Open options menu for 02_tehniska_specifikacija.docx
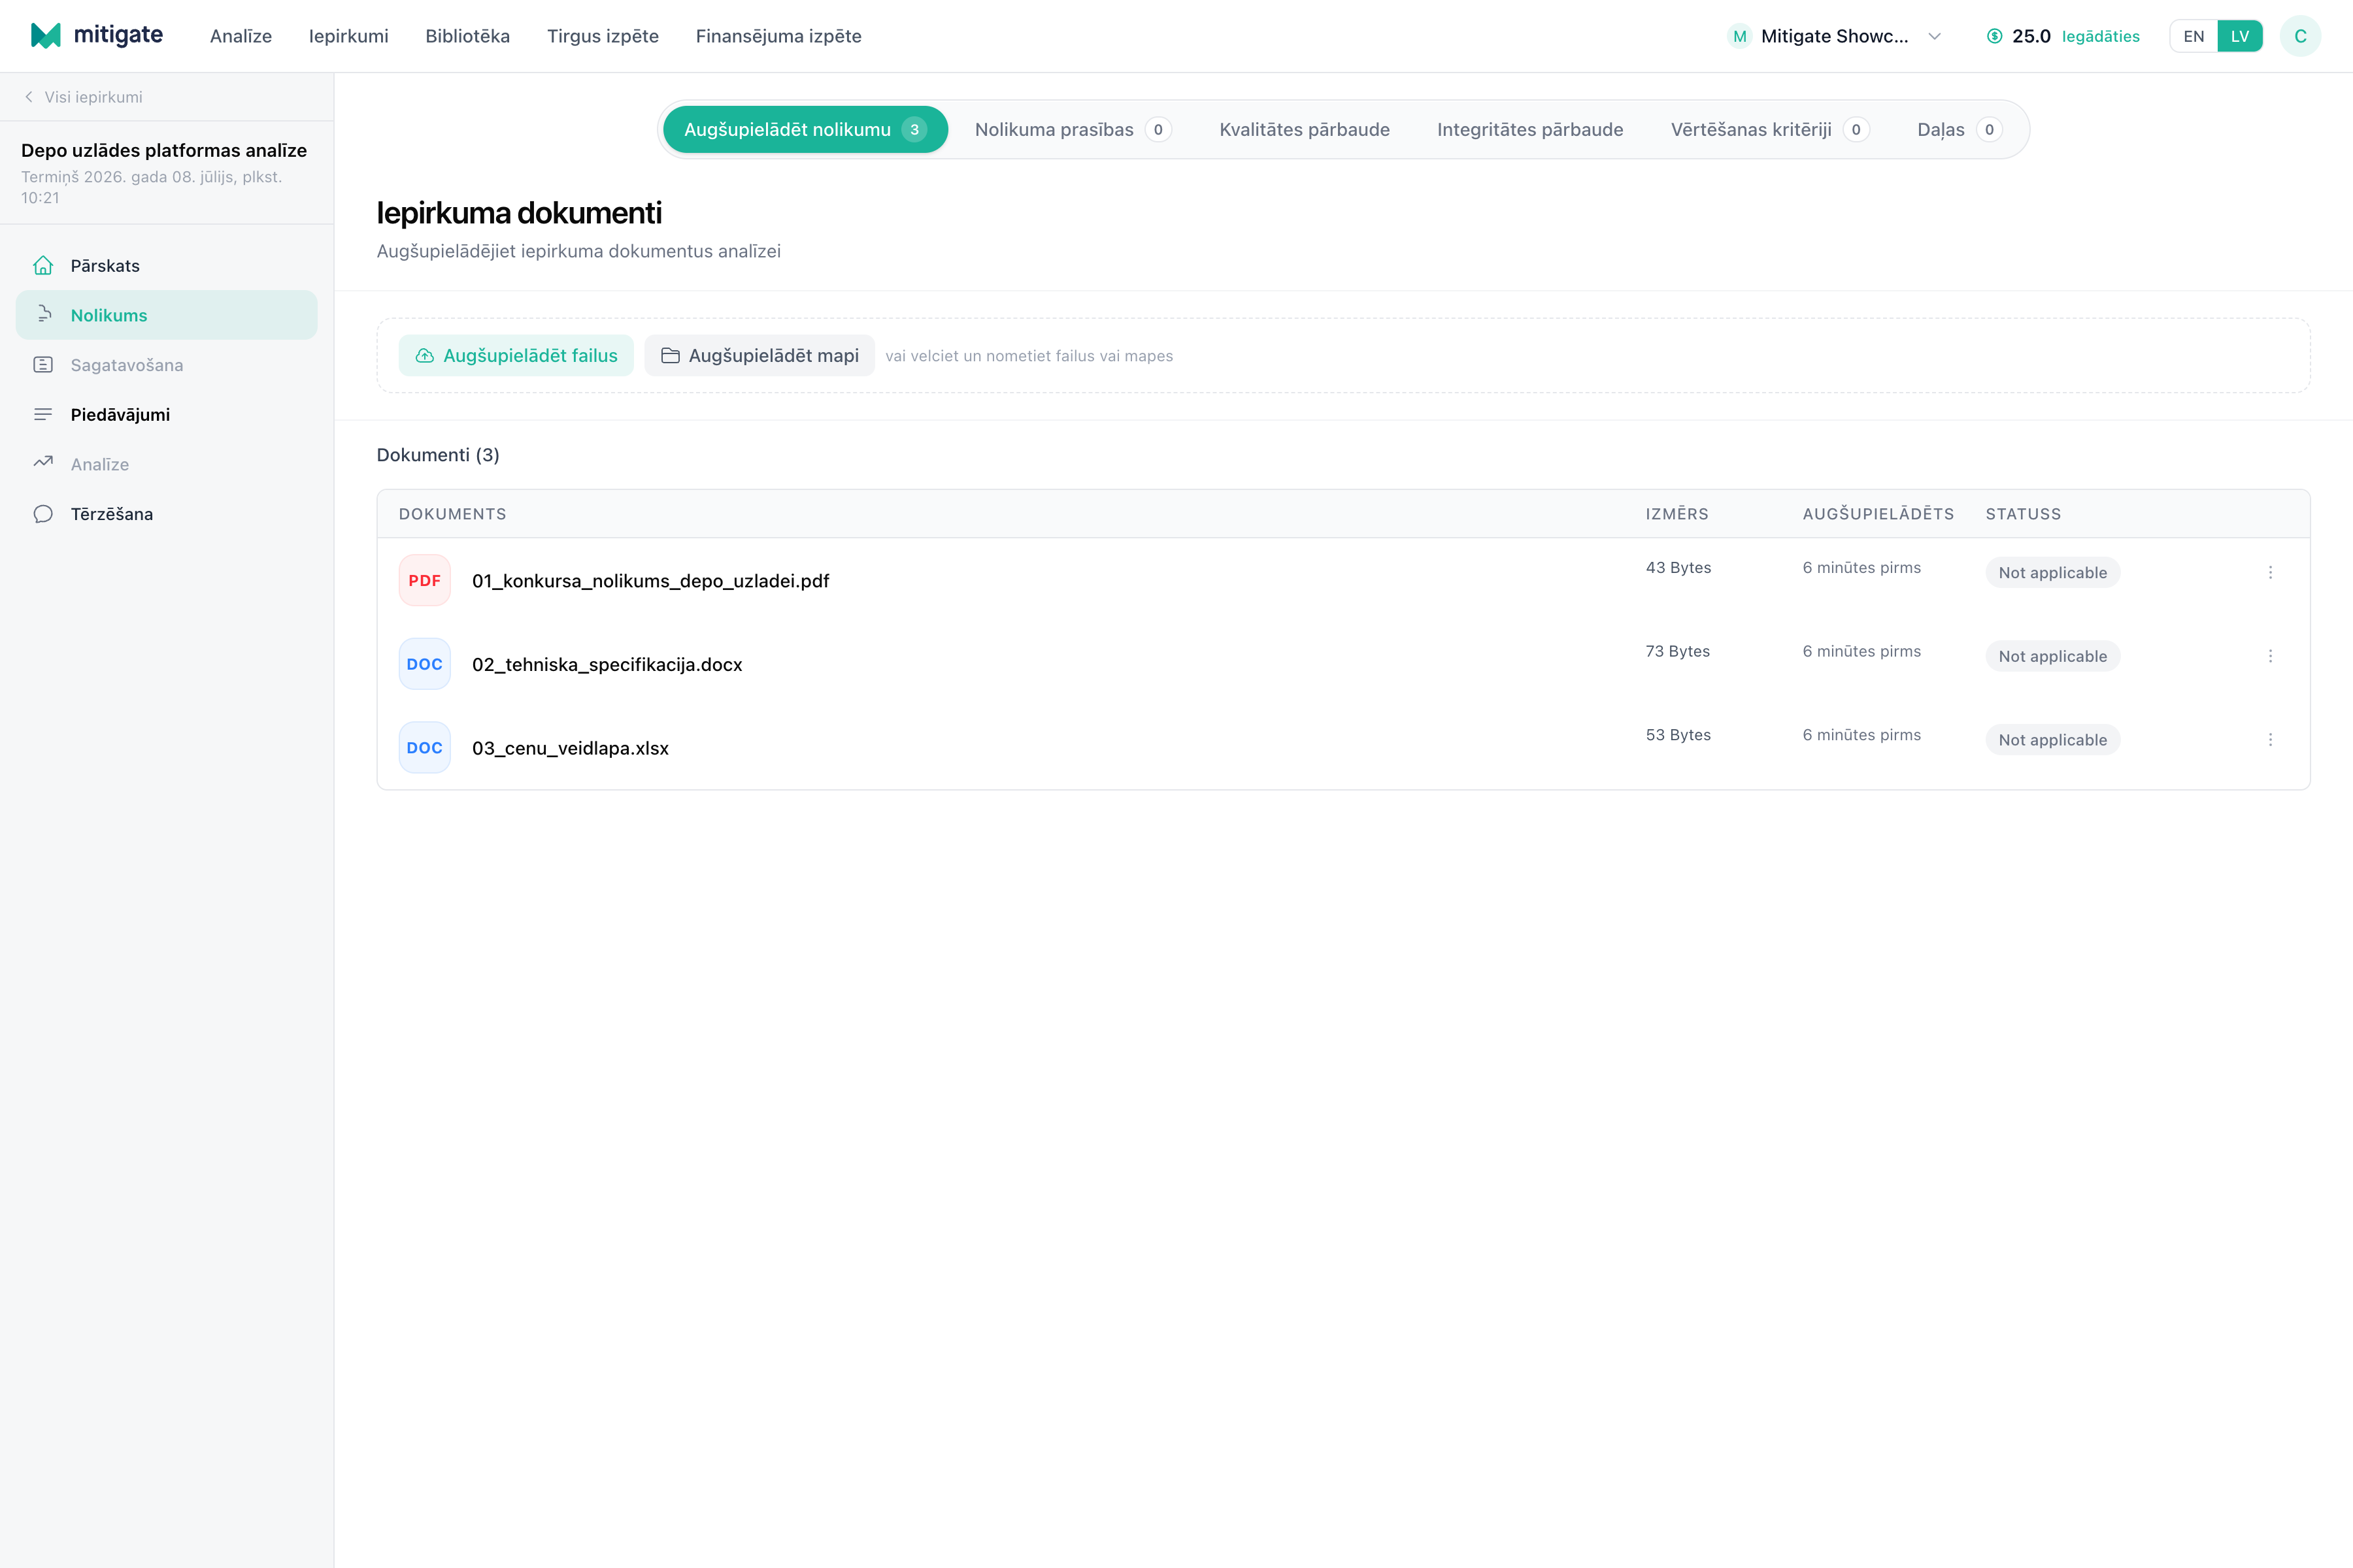 (x=2270, y=656)
